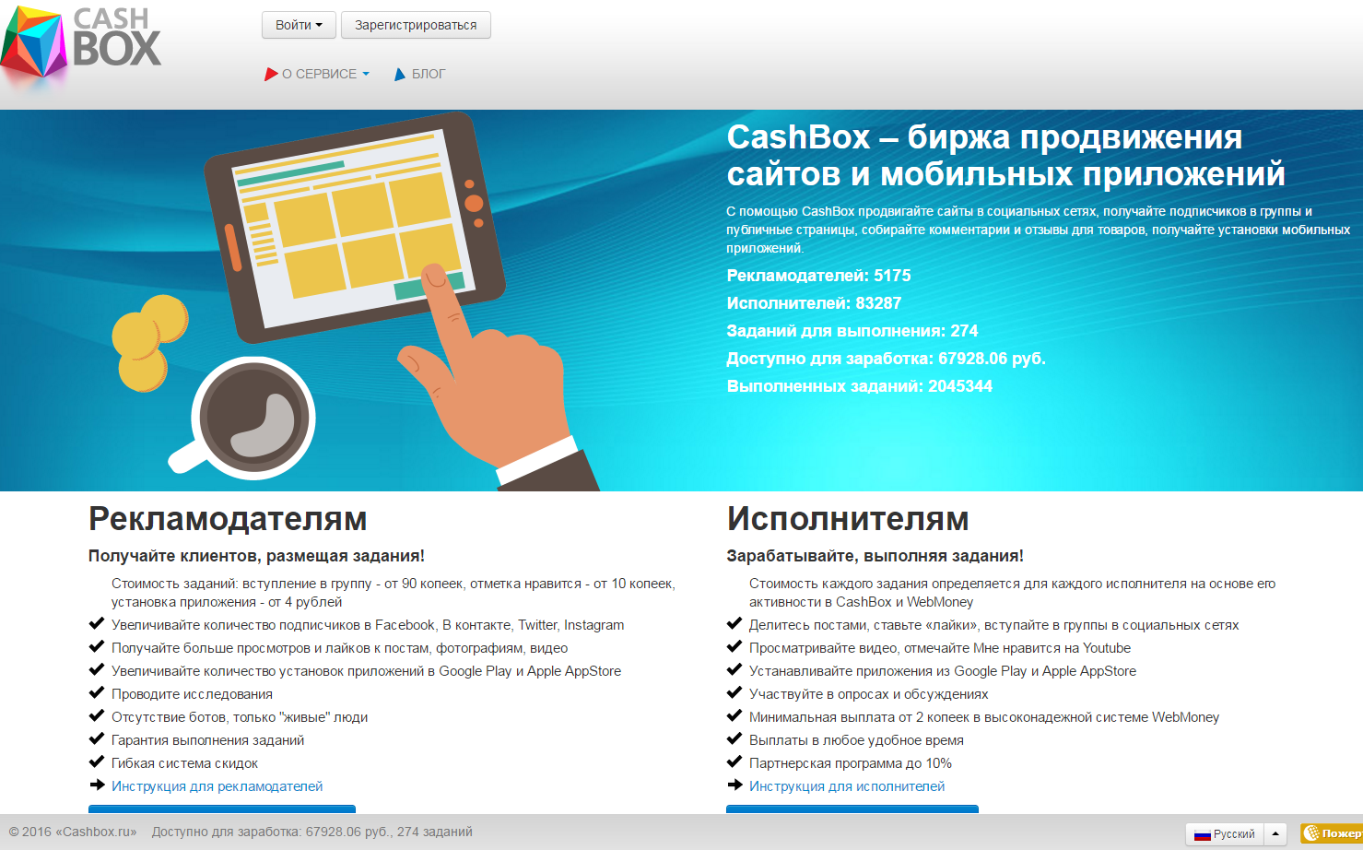
Task: Click the checkmark beside Делитесь постами
Action: click(734, 623)
